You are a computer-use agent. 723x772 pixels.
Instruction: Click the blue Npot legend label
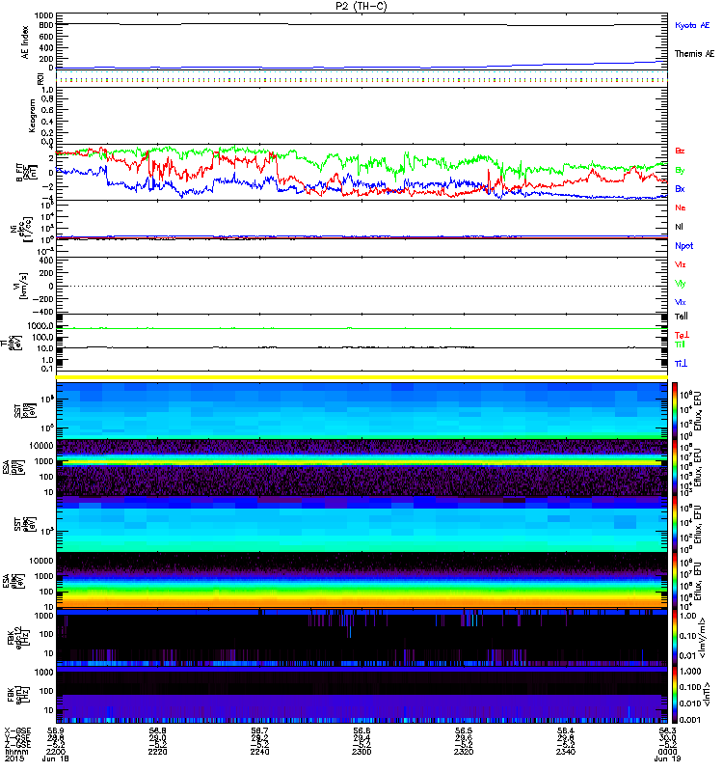683,245
